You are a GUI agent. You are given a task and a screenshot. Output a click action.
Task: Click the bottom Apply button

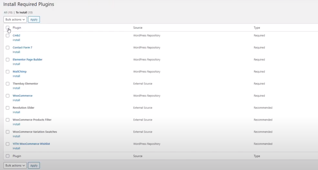pos(34,165)
